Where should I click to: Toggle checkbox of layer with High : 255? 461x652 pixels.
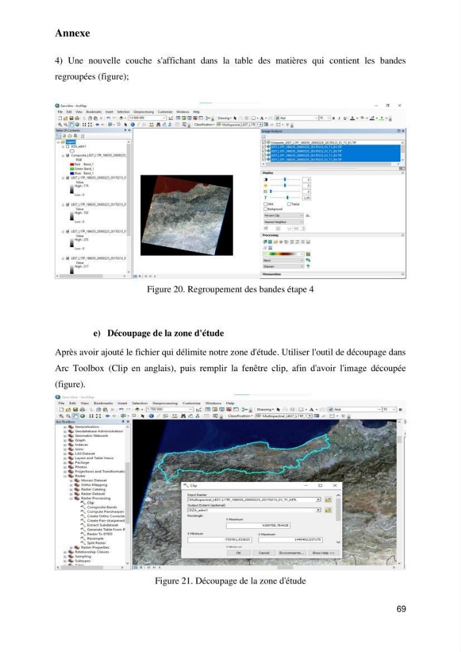[68, 231]
